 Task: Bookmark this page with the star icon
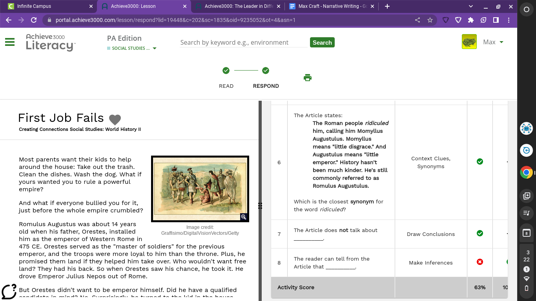(430, 20)
